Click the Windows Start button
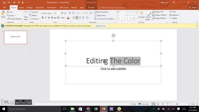Screen dimensions: 199x112 (4, 109)
